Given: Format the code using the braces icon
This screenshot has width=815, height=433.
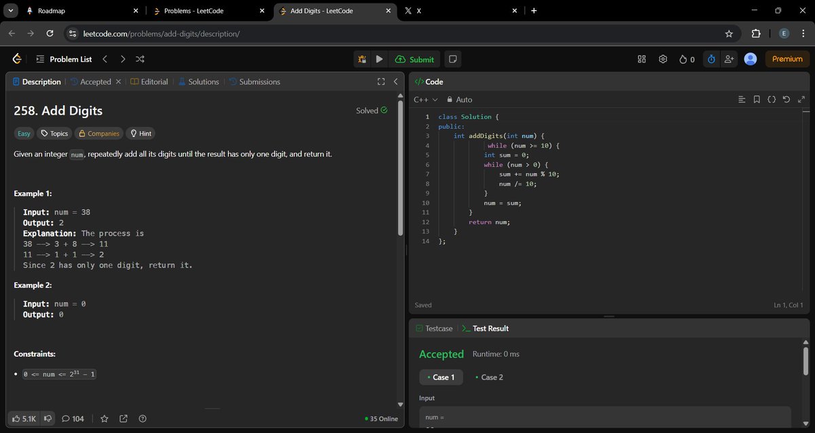Looking at the screenshot, I should click(x=772, y=99).
